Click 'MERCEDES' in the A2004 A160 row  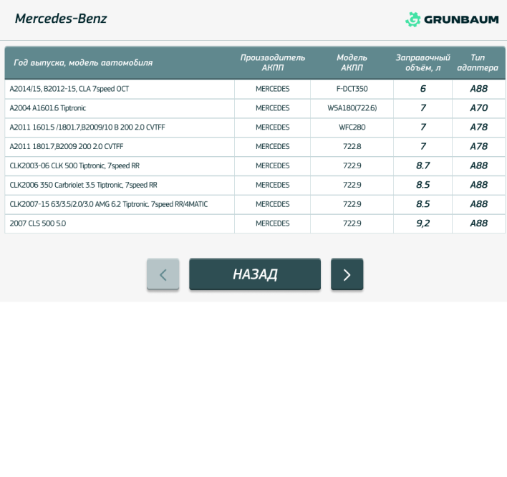(273, 108)
